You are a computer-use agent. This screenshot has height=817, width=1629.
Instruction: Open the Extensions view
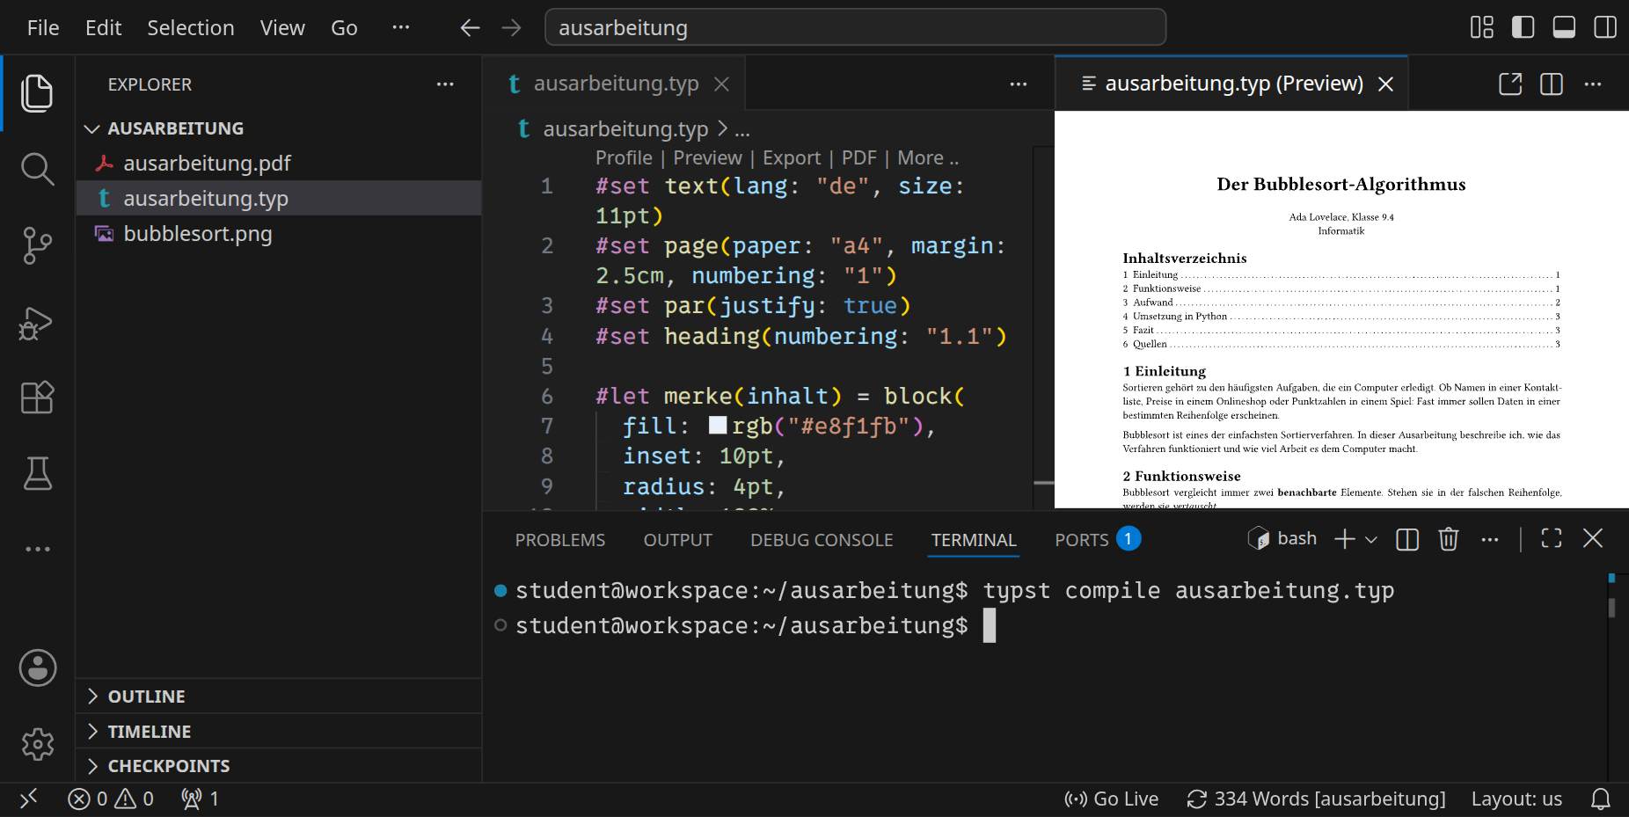37,398
